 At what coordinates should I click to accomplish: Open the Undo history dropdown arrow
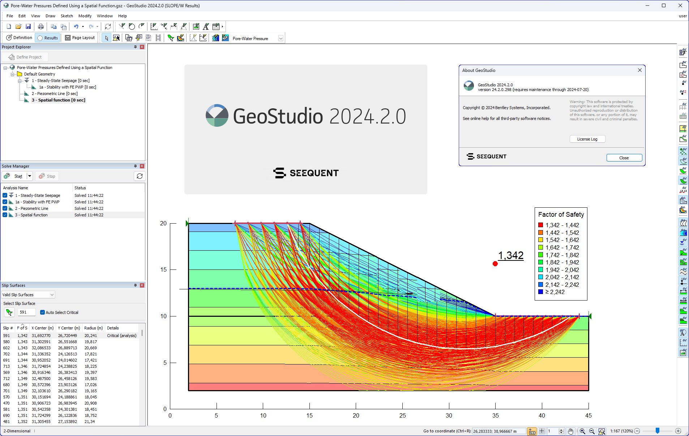point(83,26)
